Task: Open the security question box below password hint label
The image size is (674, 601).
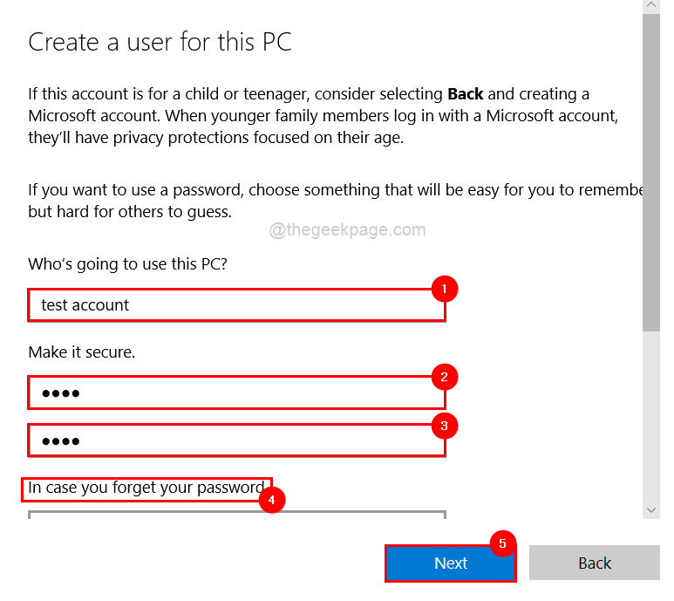Action: click(x=235, y=515)
